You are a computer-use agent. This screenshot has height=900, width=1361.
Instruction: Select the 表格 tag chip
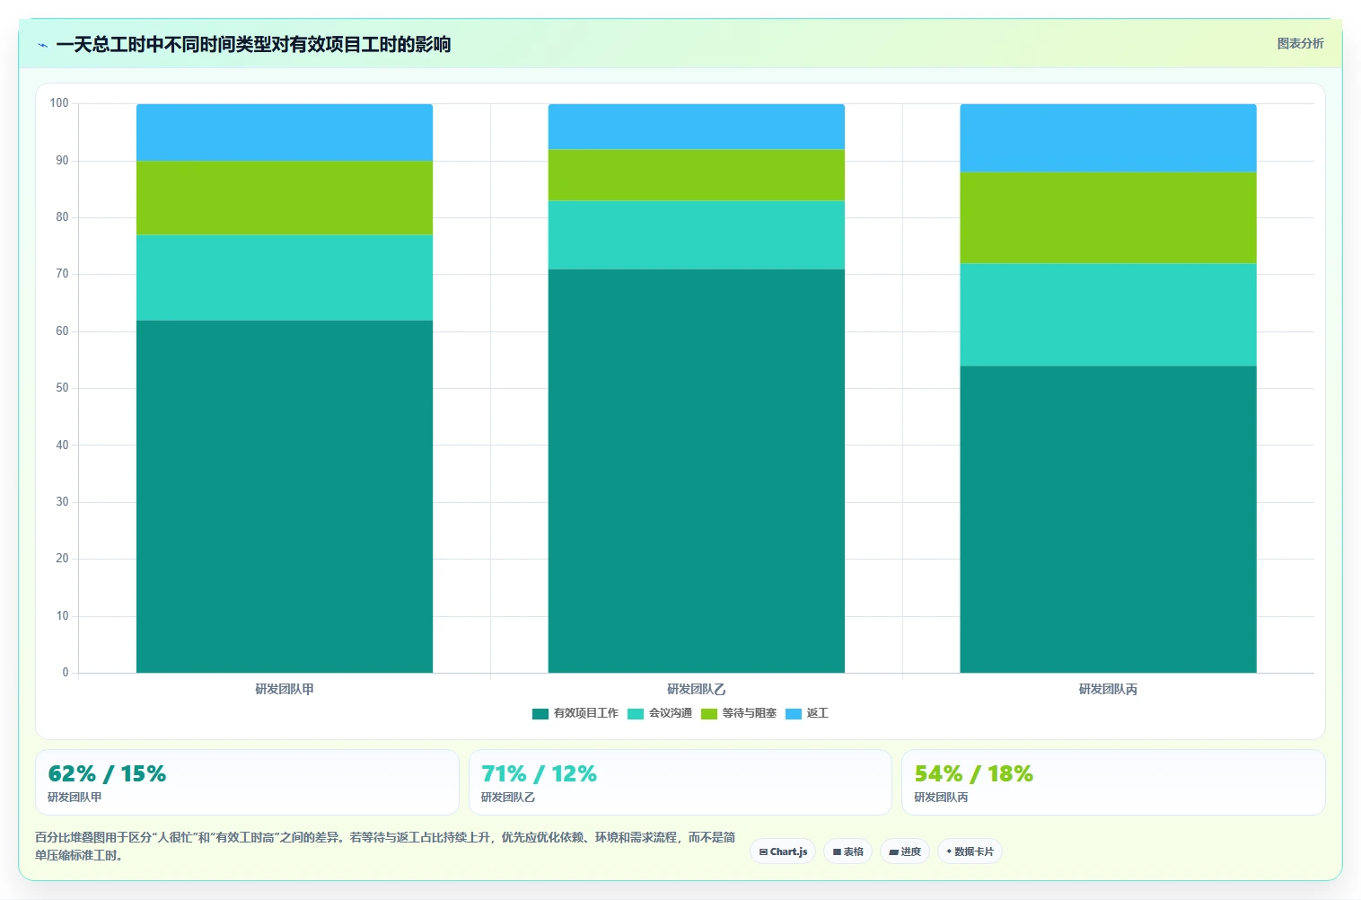click(x=847, y=851)
